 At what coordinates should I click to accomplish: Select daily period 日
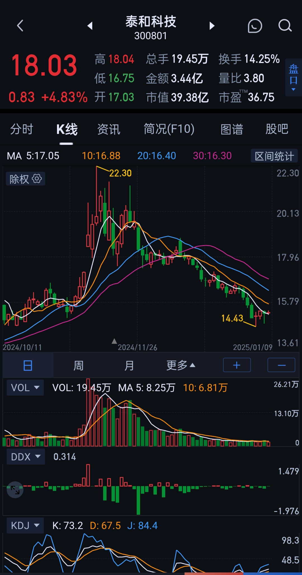[x=28, y=365]
